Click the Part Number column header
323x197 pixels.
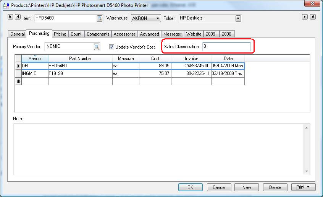[80, 59]
